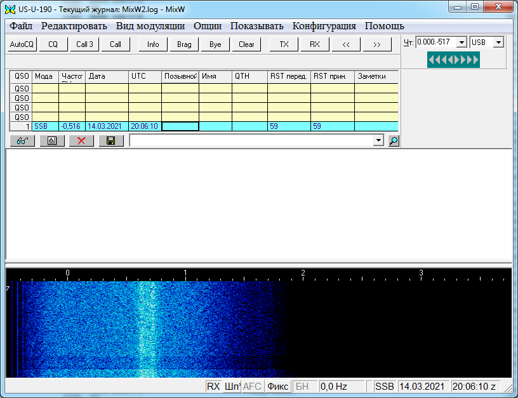Expand the dropdown arrow of the text entry field
The width and height of the screenshot is (518, 398).
(378, 140)
